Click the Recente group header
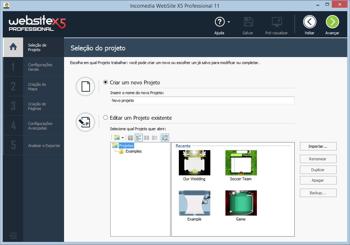Screen dimensions: 350x245 coord(183,146)
